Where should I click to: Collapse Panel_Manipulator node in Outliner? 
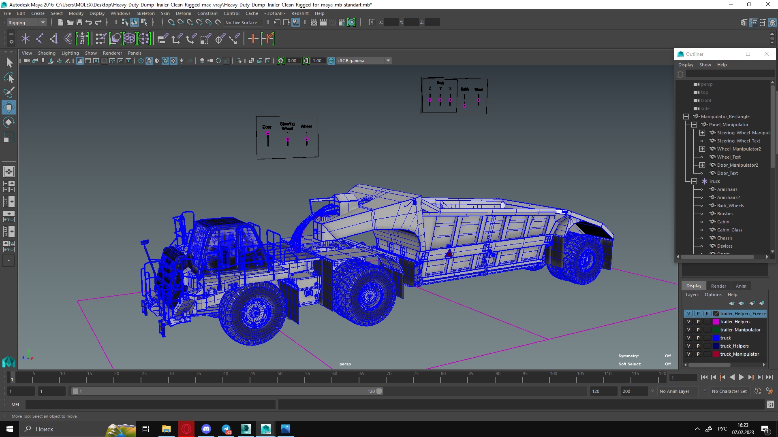[694, 125]
